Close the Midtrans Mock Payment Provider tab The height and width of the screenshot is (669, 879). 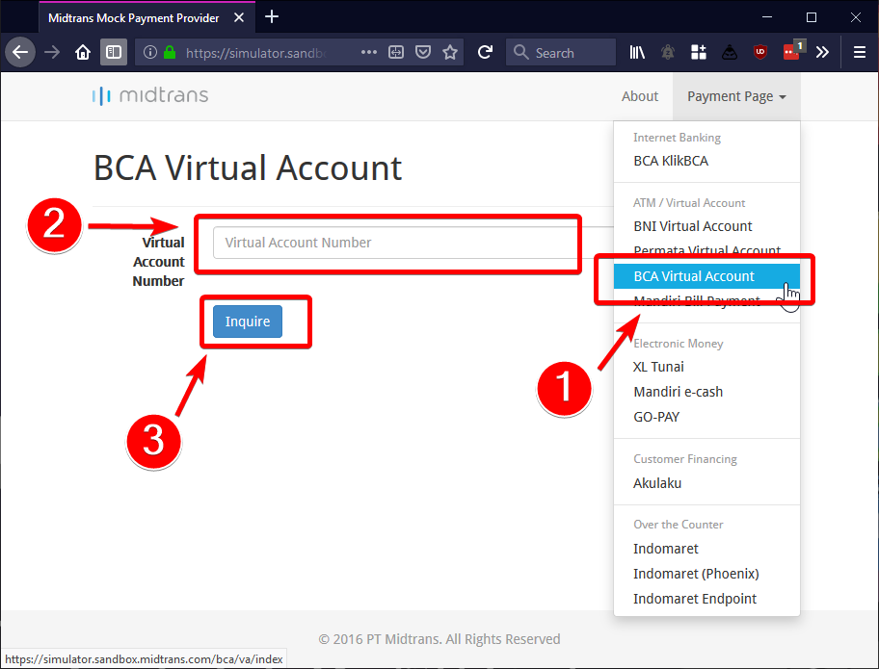(239, 17)
